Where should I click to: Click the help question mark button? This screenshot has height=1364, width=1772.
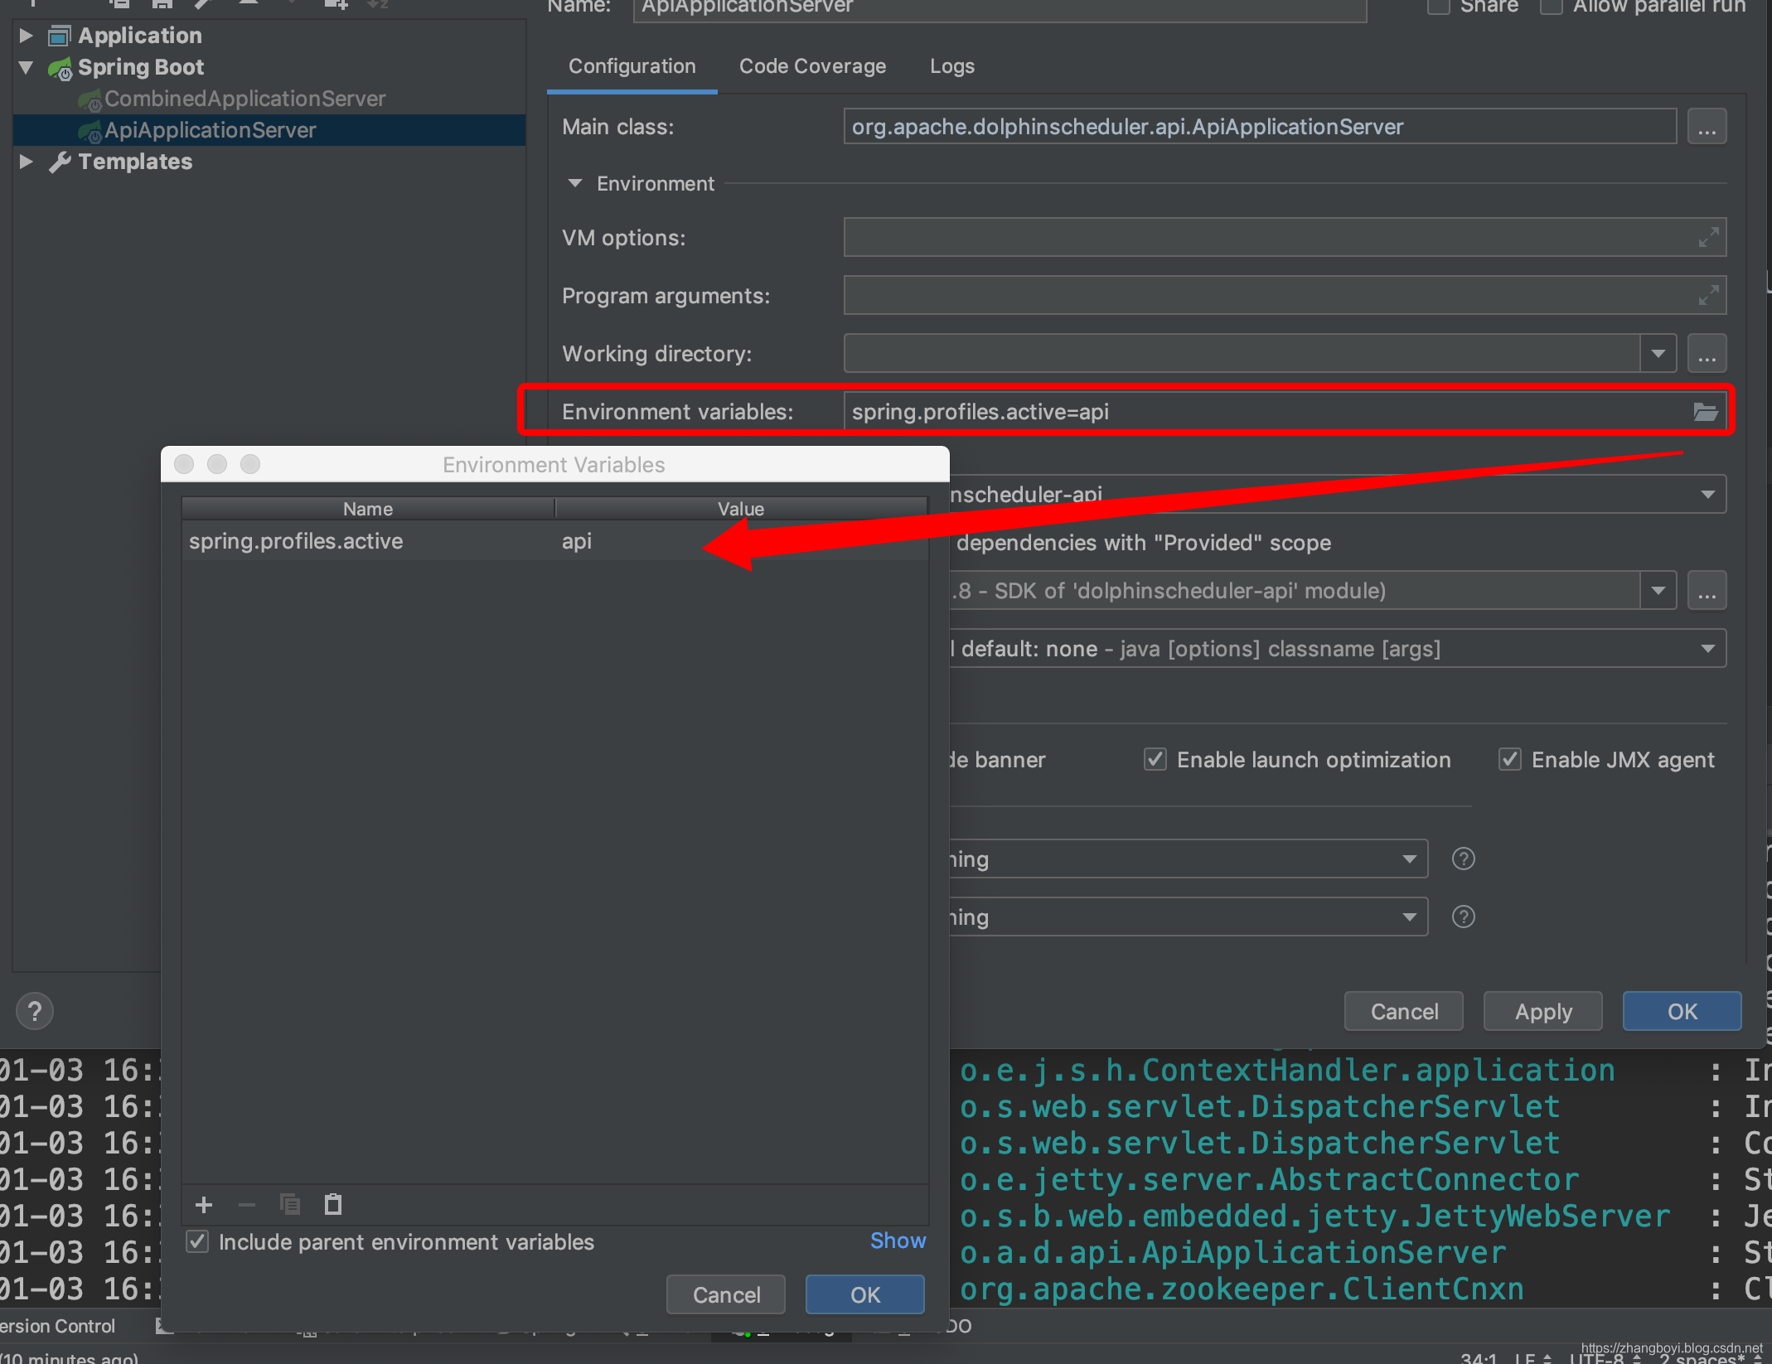(35, 1011)
